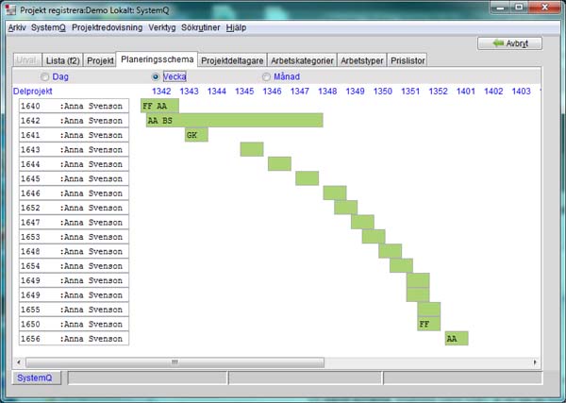Select subproject row 1643 Anna Svenson
This screenshot has height=403, width=566.
[x=74, y=149]
